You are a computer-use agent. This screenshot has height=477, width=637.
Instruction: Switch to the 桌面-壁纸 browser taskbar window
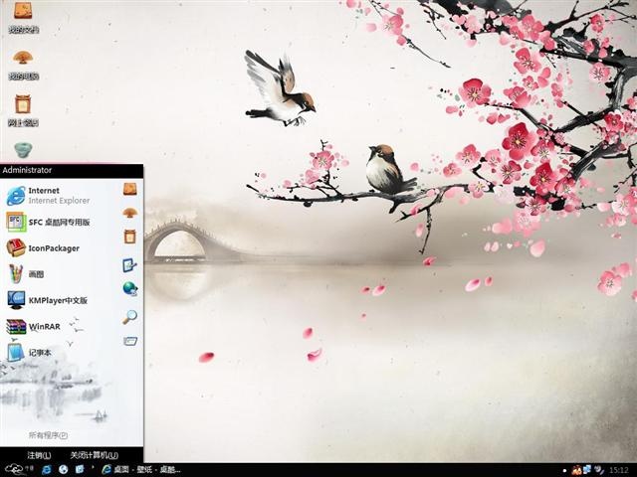click(141, 469)
